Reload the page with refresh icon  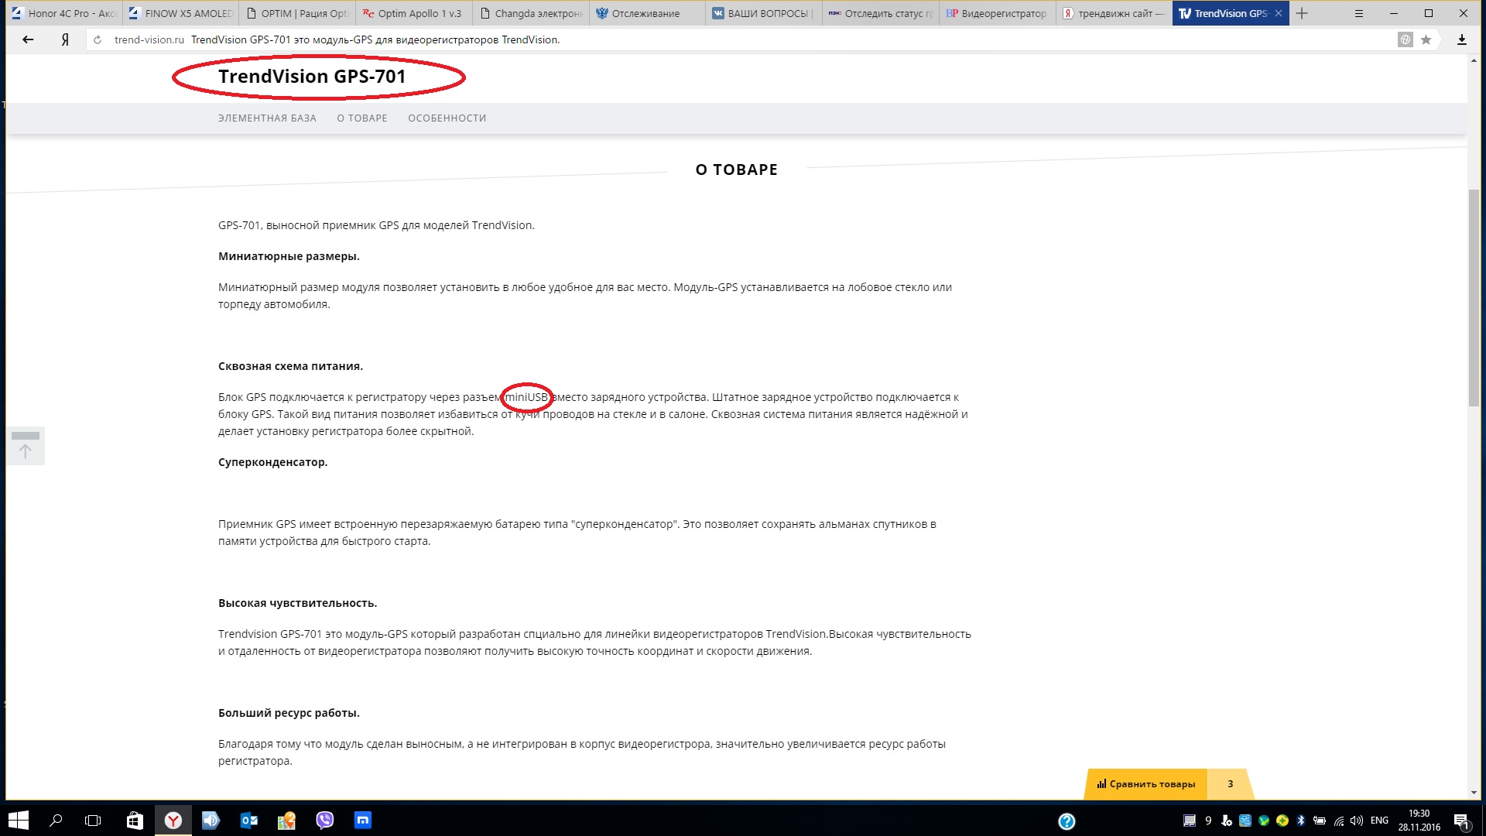pos(98,39)
